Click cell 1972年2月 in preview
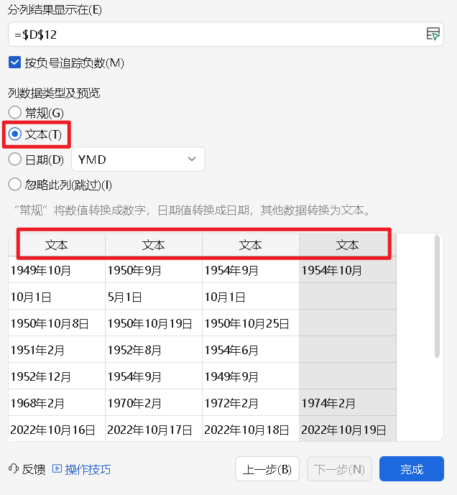Screen dimensions: 457x495 [251, 403]
